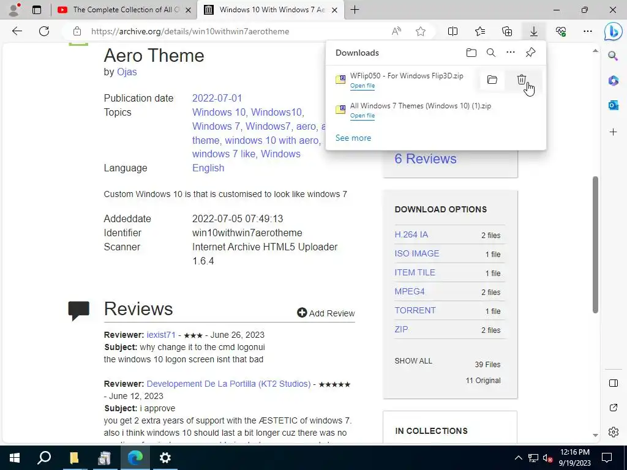Image resolution: width=627 pixels, height=470 pixels.
Task: Open Collections icon in toolbar
Action: click(507, 31)
